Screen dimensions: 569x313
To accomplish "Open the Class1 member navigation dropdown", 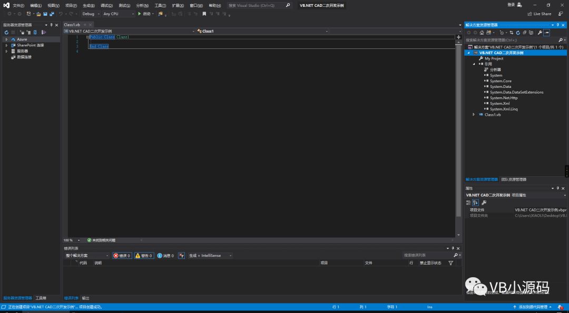I will (262, 31).
